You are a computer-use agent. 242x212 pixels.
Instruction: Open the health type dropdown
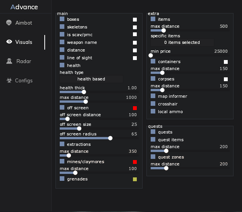point(91,79)
